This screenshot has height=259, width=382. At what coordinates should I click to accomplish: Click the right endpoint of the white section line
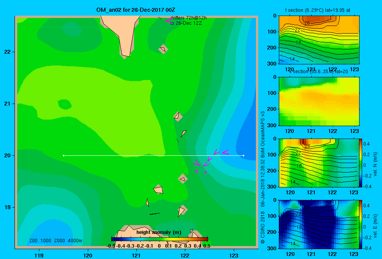pos(244,155)
